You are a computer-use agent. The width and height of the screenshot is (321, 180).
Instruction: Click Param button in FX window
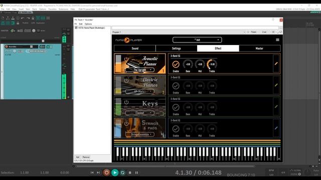coord(254,32)
